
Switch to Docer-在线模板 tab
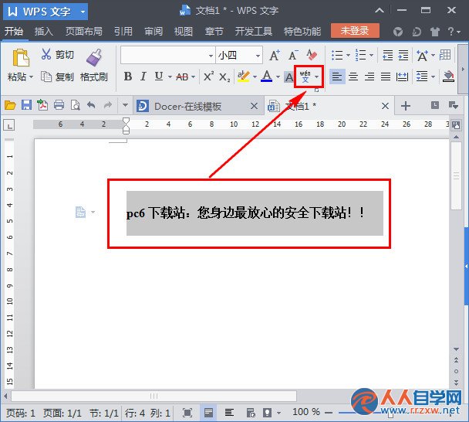click(x=187, y=106)
